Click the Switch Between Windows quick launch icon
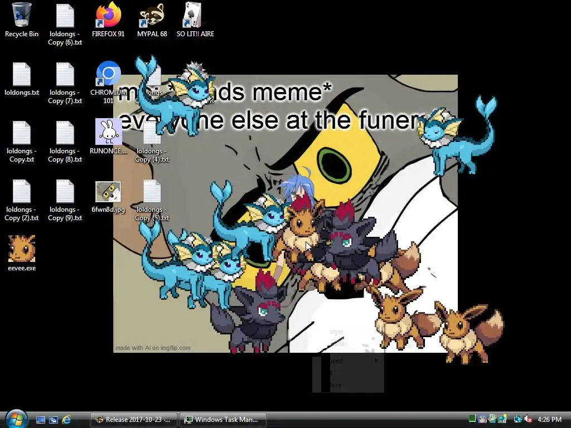Image resolution: width=571 pixels, height=428 pixels. pyautogui.click(x=53, y=420)
